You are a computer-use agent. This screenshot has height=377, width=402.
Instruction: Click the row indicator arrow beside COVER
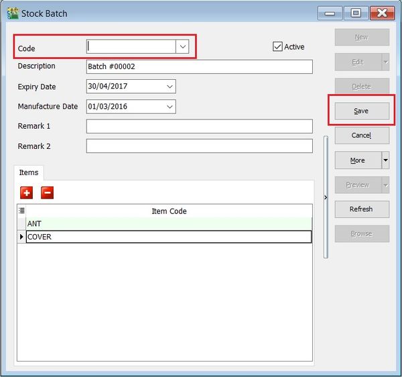point(21,237)
